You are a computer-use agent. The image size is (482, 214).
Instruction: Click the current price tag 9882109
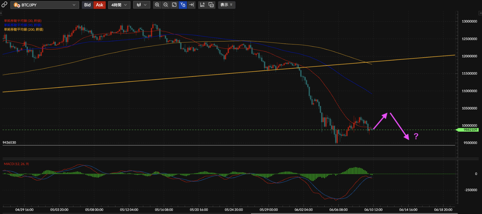coord(467,130)
